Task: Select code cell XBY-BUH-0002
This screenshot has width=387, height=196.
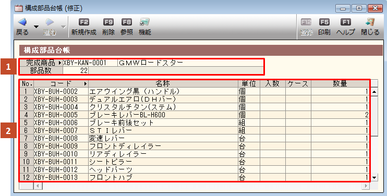Action: 61,91
